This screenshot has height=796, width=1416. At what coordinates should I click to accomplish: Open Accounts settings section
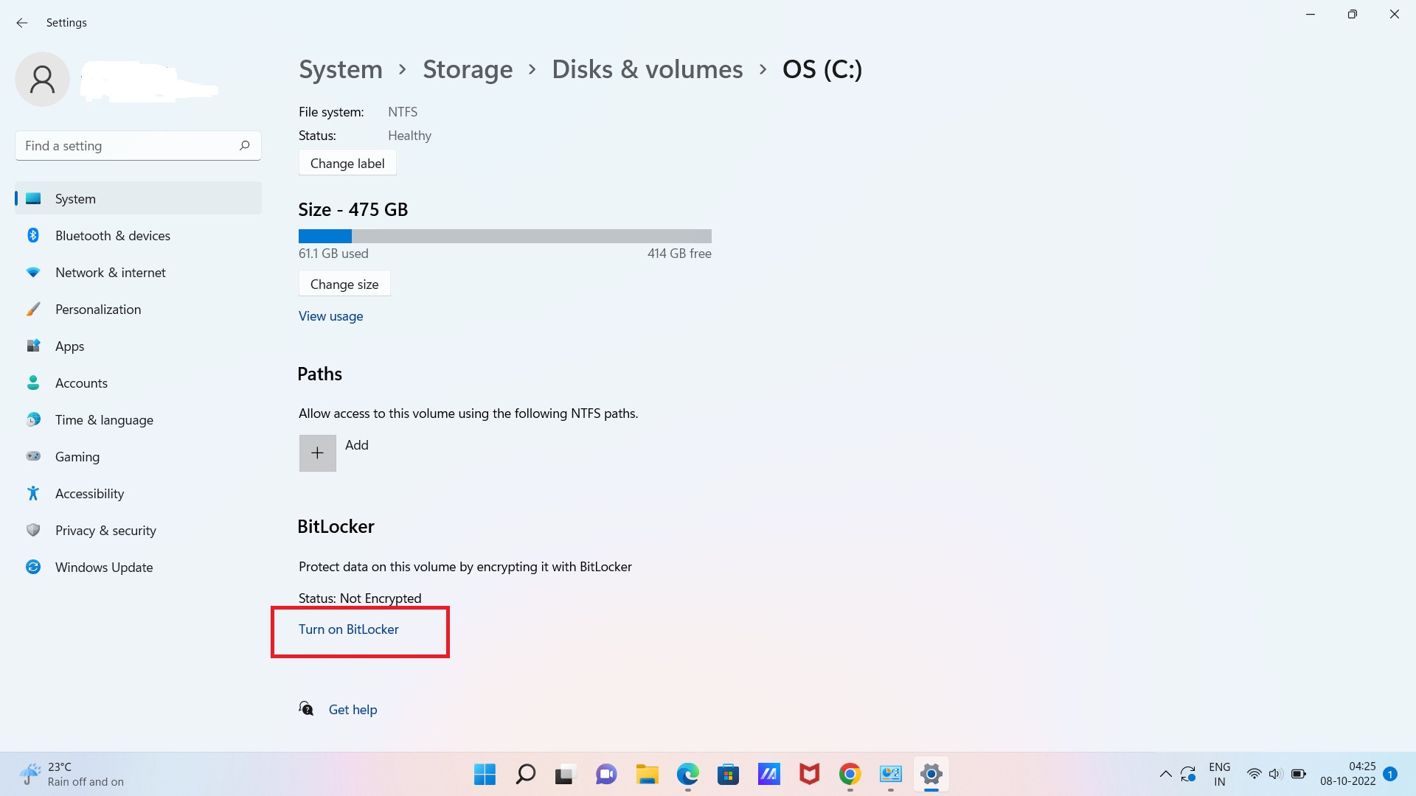[x=80, y=382]
